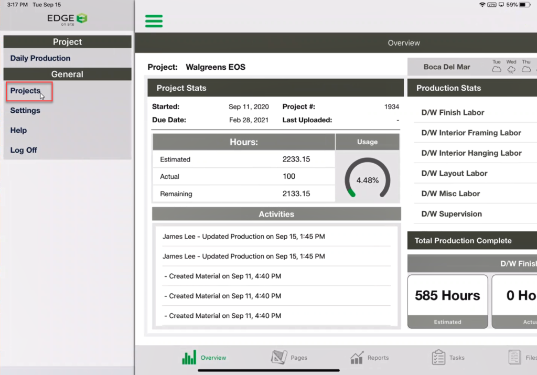Click the Help sidebar link

pos(18,130)
